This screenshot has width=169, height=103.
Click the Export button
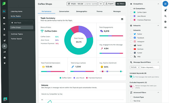click(x=109, y=4)
